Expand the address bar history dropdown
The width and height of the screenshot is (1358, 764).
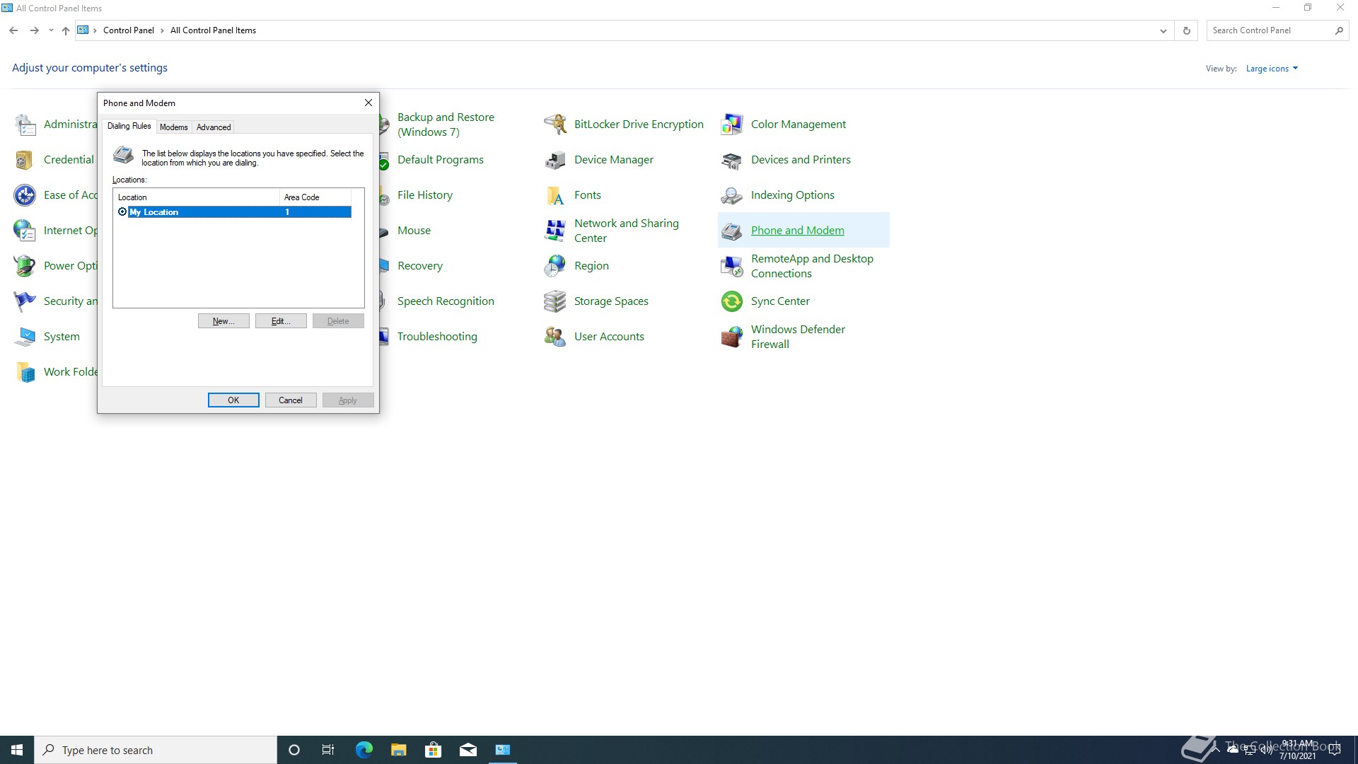(1163, 30)
